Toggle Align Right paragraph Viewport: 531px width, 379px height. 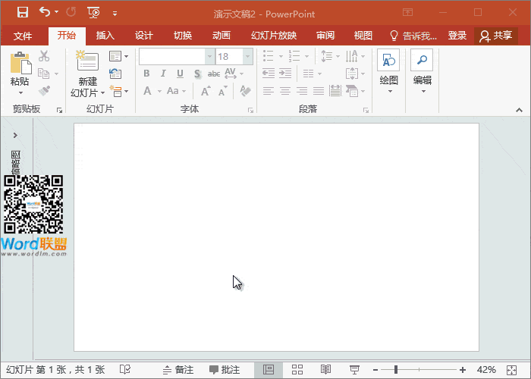pos(302,91)
